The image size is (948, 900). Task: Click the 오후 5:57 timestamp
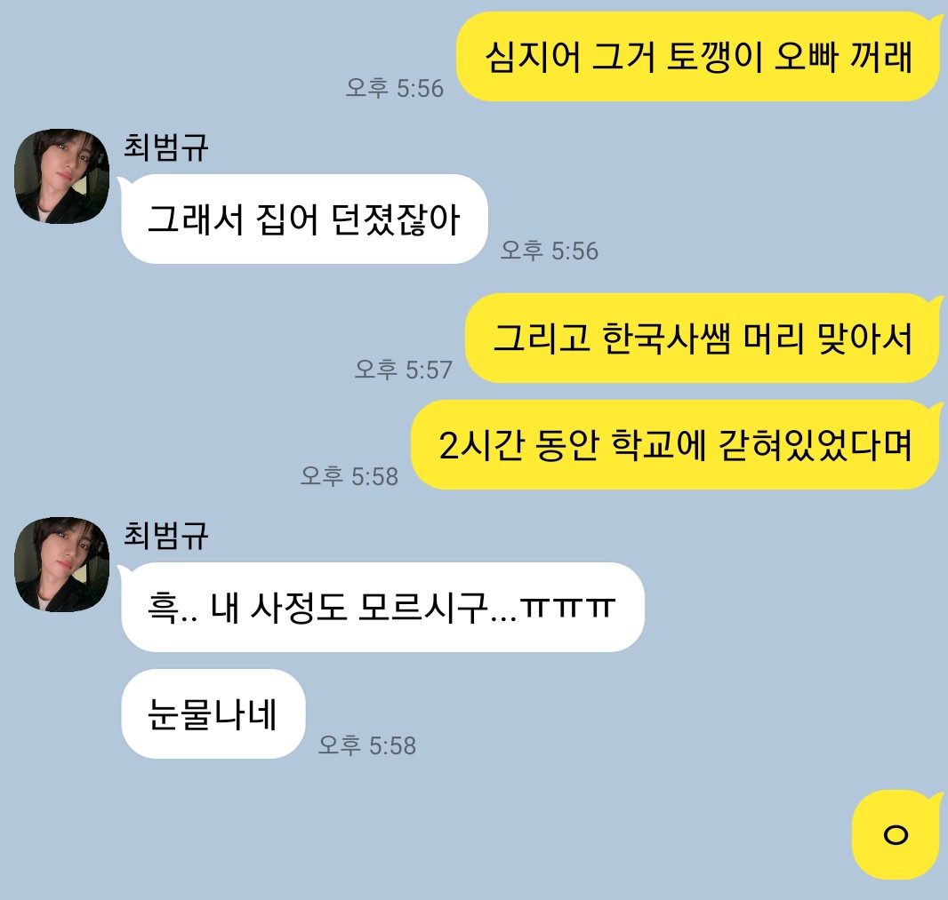(x=403, y=370)
